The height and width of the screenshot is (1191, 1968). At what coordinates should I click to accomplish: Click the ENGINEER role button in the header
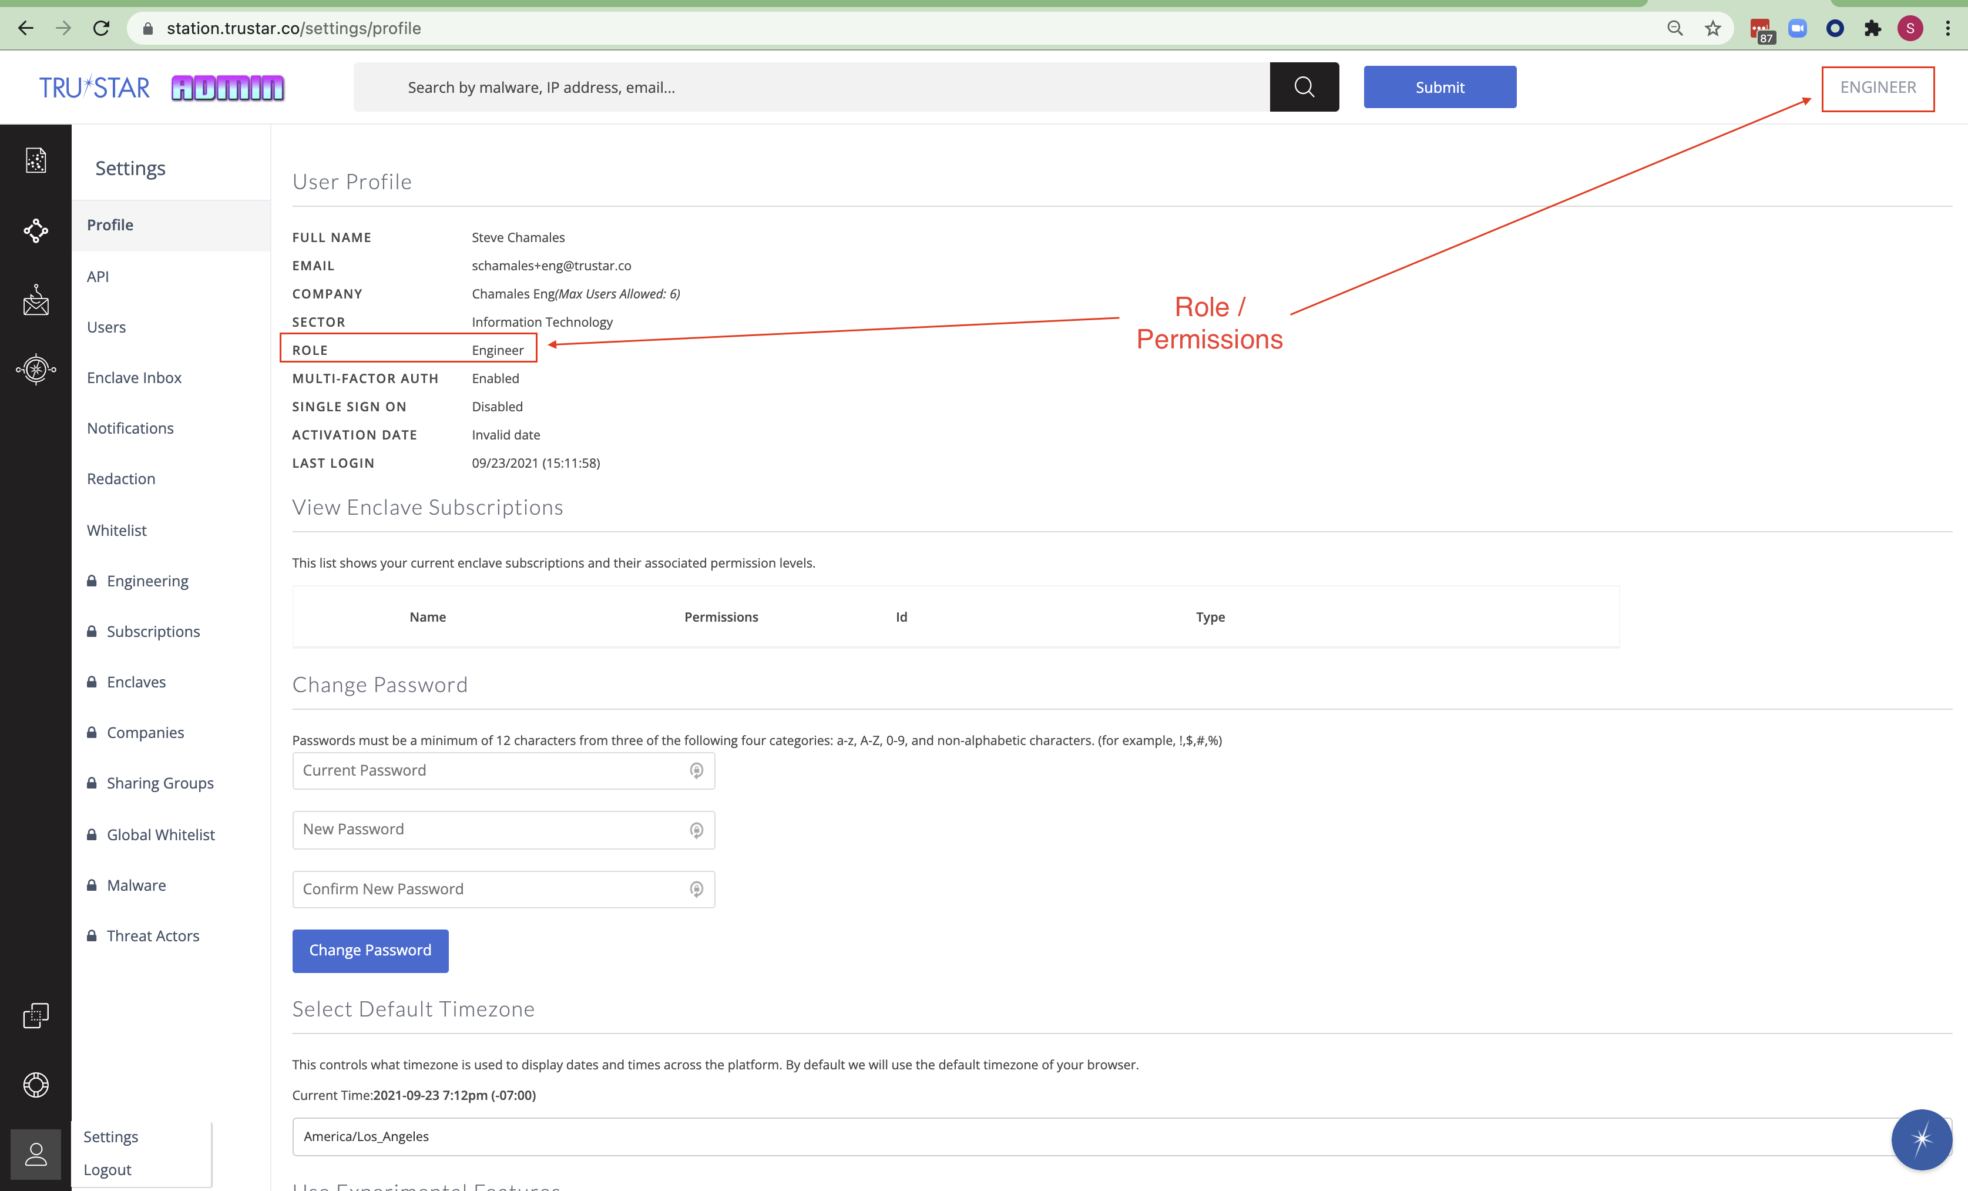coord(1877,88)
